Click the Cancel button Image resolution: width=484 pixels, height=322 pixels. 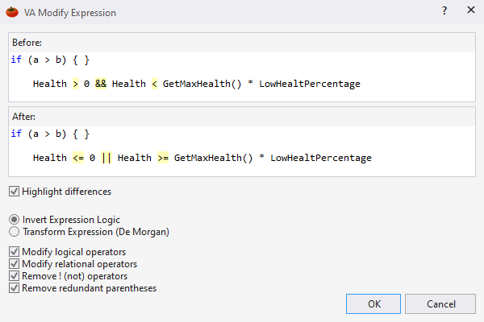click(440, 304)
